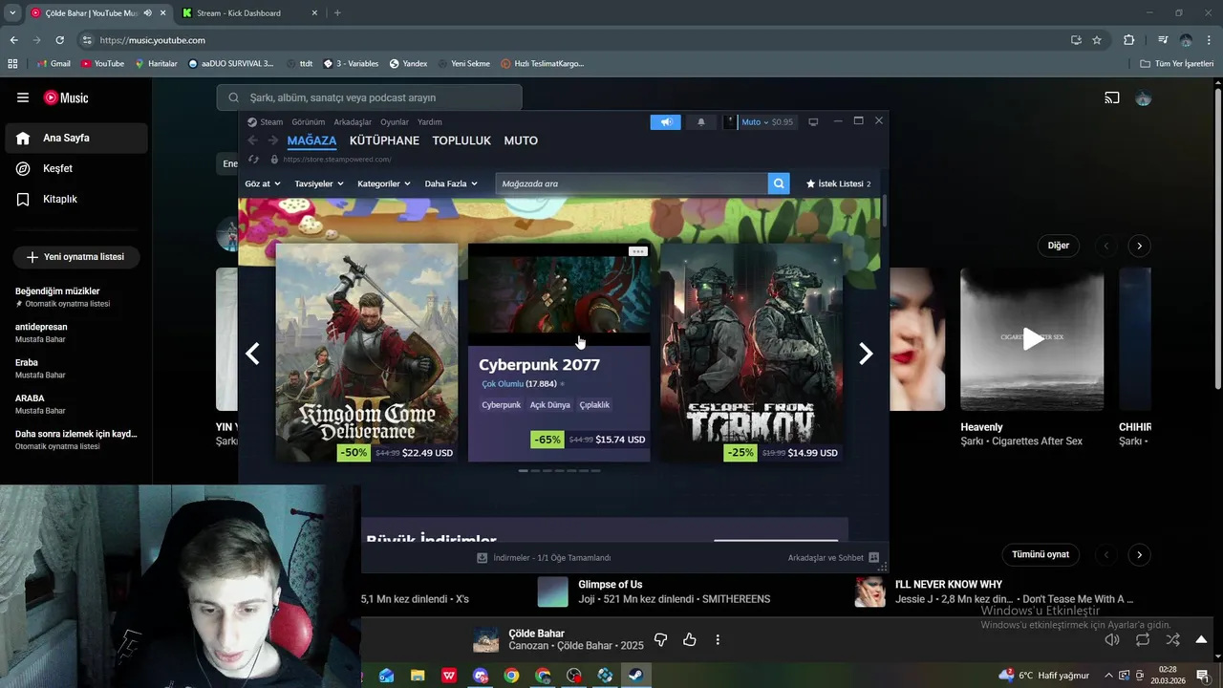
Task: Open Keşfet in YouTube Music sidebar
Action: pos(76,168)
